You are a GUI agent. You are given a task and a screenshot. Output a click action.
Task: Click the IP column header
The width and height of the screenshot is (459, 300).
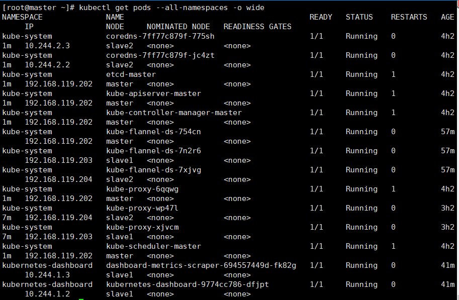(29, 27)
